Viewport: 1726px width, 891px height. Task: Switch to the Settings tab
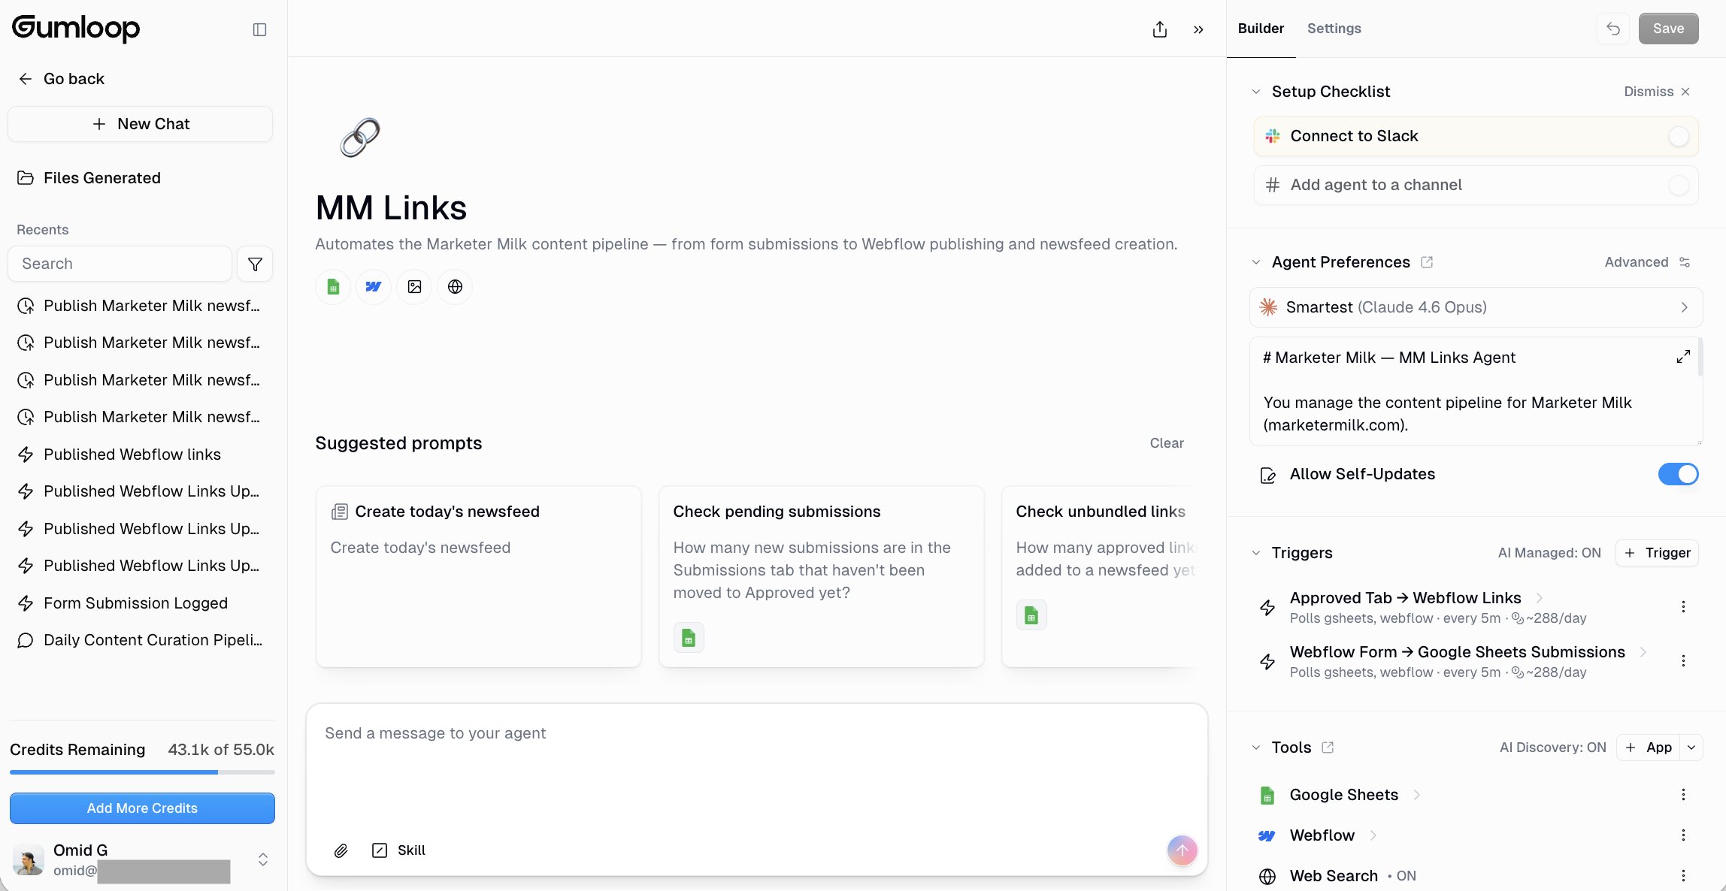(x=1334, y=29)
